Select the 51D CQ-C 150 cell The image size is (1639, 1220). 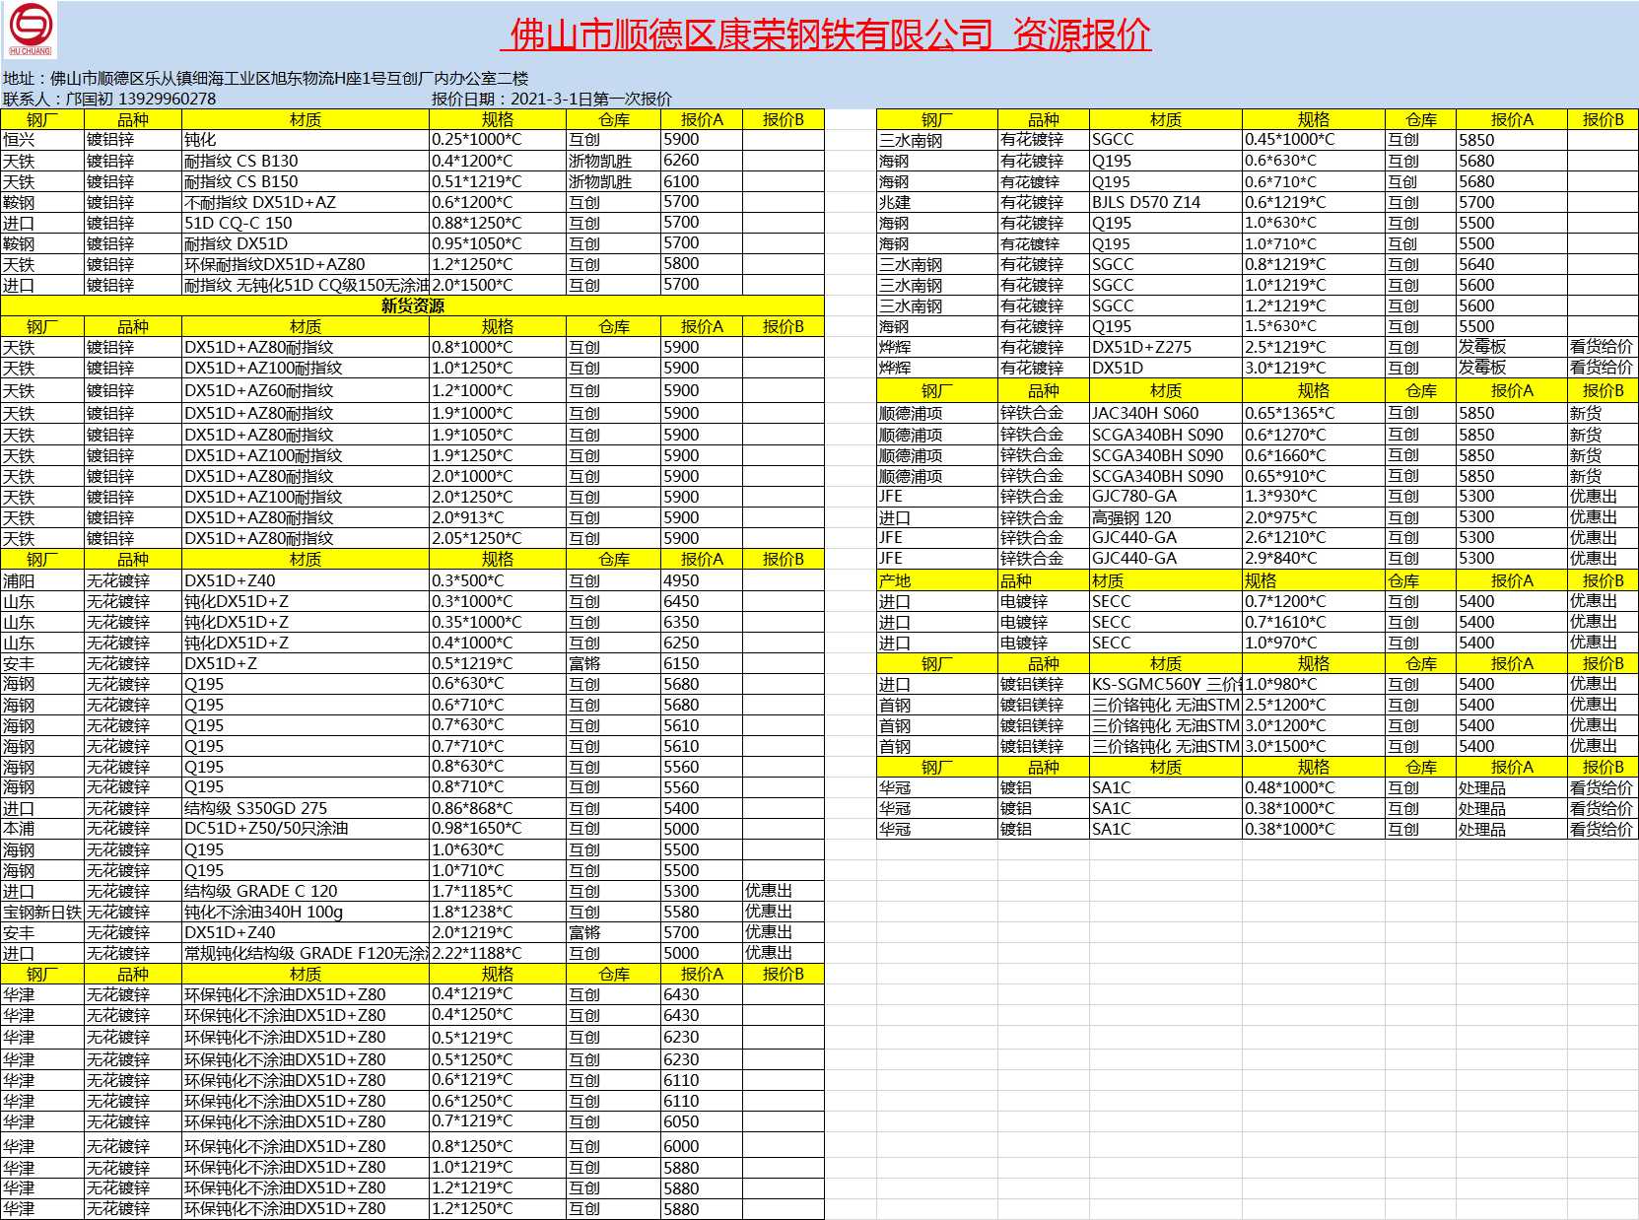pos(306,223)
